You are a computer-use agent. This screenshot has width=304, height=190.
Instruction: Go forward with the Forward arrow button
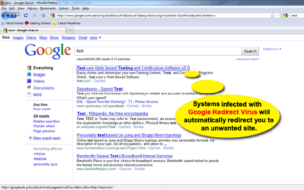[13, 15]
